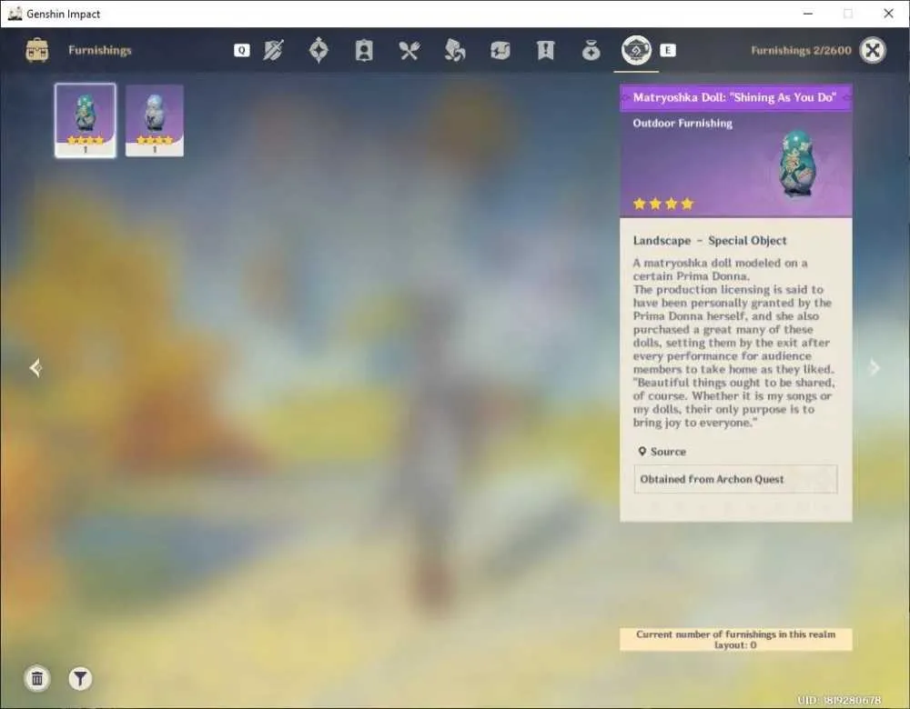Switch to the Artifacts tab

318,50
